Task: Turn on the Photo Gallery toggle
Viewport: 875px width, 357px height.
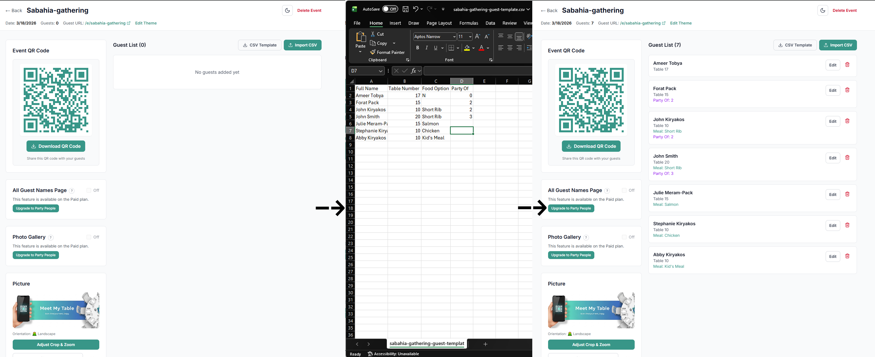Action: click(89, 237)
